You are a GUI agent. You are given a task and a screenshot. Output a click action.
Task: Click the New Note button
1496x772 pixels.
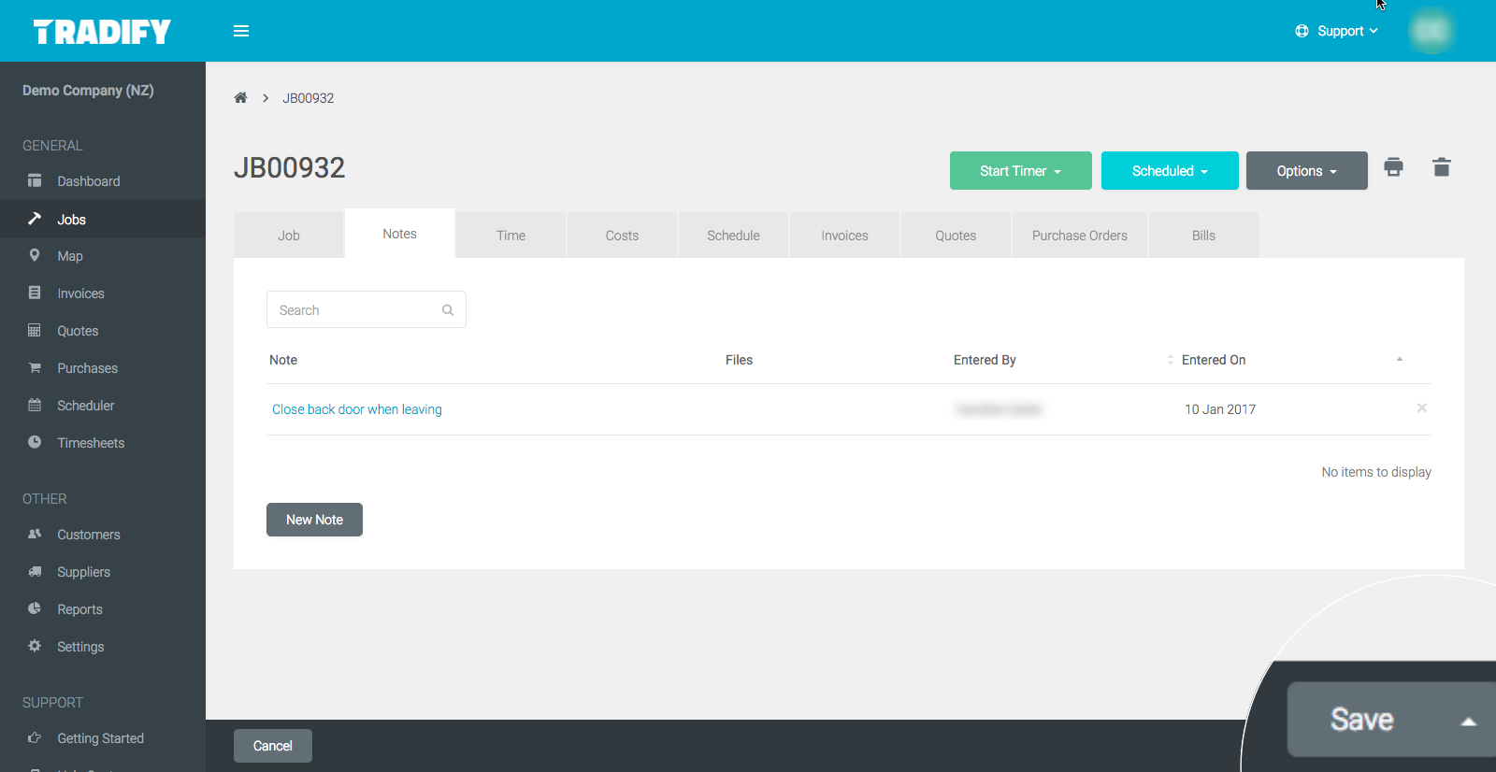[314, 520]
